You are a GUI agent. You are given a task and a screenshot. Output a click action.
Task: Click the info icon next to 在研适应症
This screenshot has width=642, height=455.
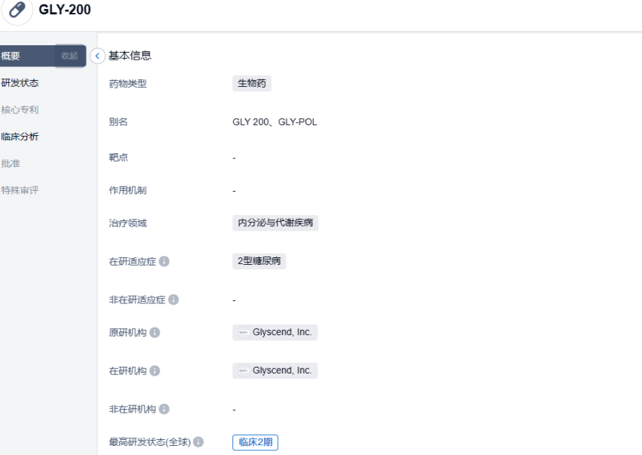coord(165,261)
